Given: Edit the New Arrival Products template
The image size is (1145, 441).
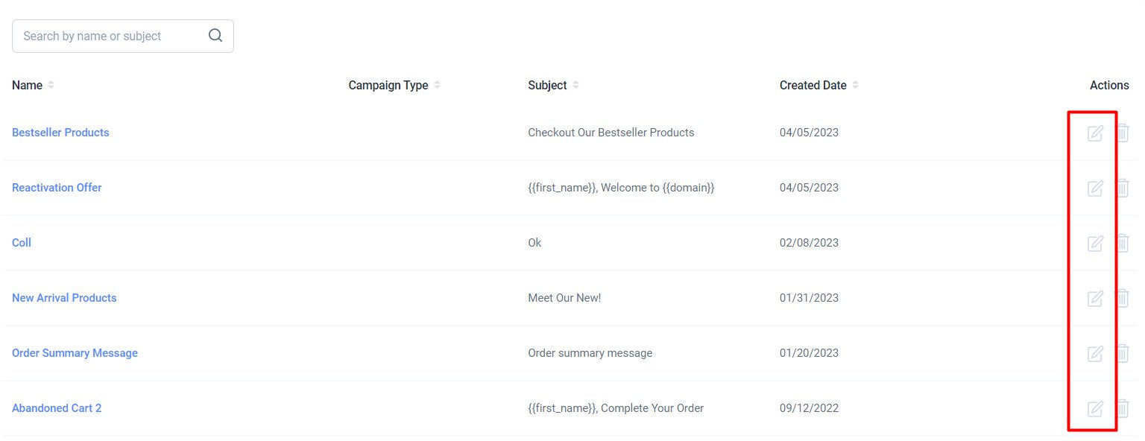Looking at the screenshot, I should [x=1095, y=298].
